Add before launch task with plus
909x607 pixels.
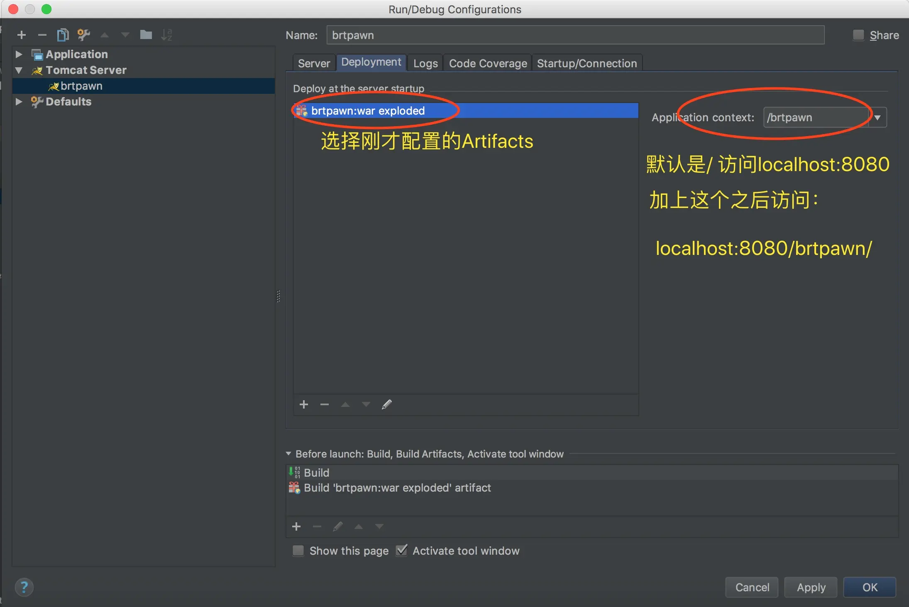tap(296, 526)
